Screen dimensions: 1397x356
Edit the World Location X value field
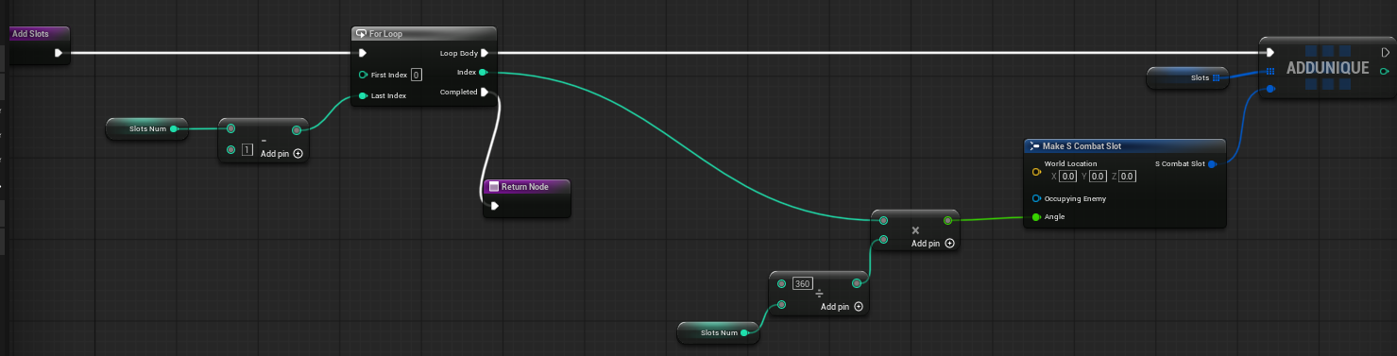click(1068, 176)
